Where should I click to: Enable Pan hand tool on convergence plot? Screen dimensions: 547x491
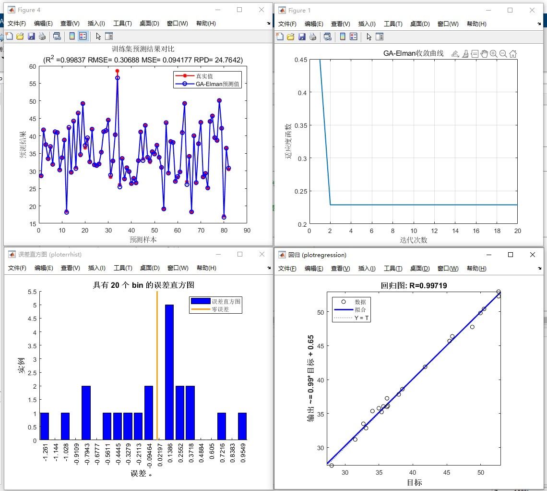tap(484, 54)
